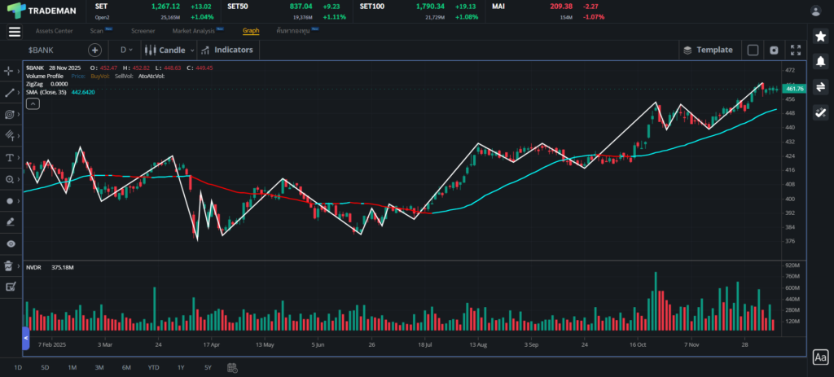Select the pencil brush drawing tool
The width and height of the screenshot is (834, 377).
point(9,222)
